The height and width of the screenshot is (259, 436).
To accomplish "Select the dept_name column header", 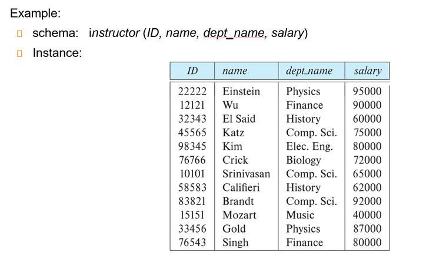I will (x=311, y=71).
